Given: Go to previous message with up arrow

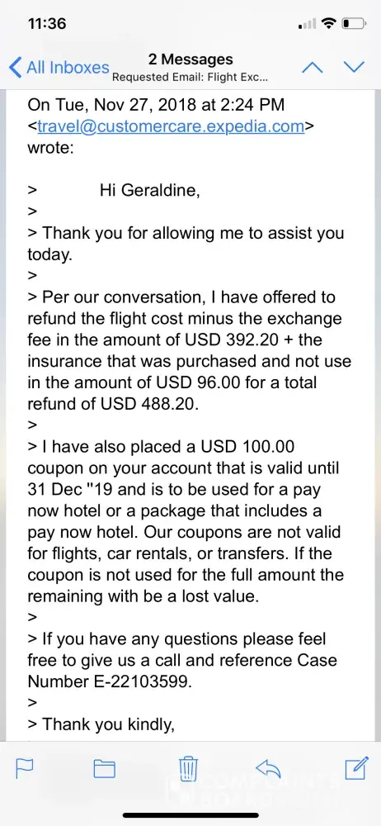Looking at the screenshot, I should (312, 67).
